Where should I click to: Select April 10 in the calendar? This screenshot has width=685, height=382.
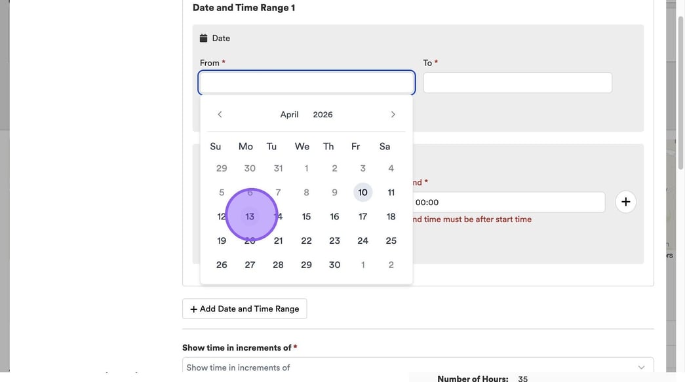point(362,193)
